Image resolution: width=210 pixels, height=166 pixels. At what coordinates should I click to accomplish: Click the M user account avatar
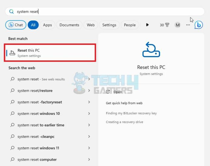click(177, 25)
